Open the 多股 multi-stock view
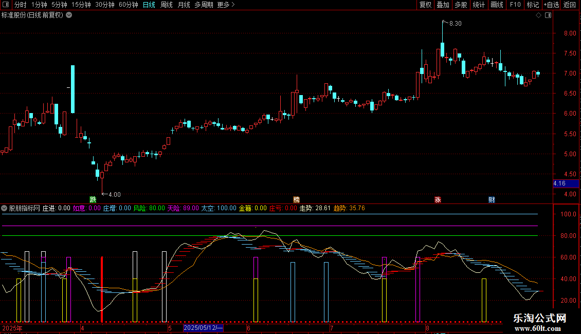The width and height of the screenshot is (581, 334). pyautogui.click(x=461, y=5)
